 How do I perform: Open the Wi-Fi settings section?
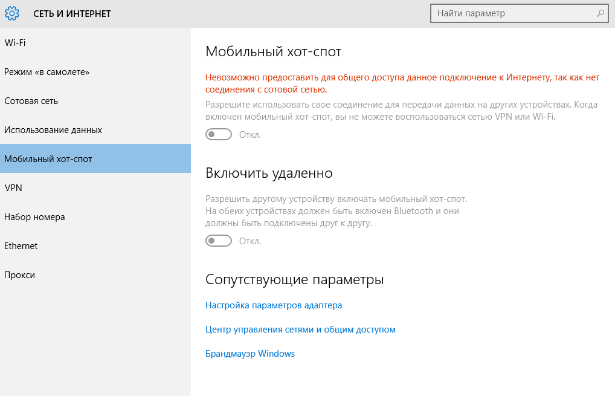15,43
